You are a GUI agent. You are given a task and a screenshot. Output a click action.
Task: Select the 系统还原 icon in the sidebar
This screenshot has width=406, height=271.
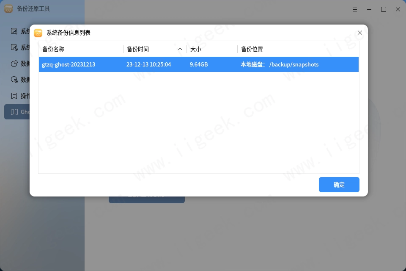coord(14,47)
